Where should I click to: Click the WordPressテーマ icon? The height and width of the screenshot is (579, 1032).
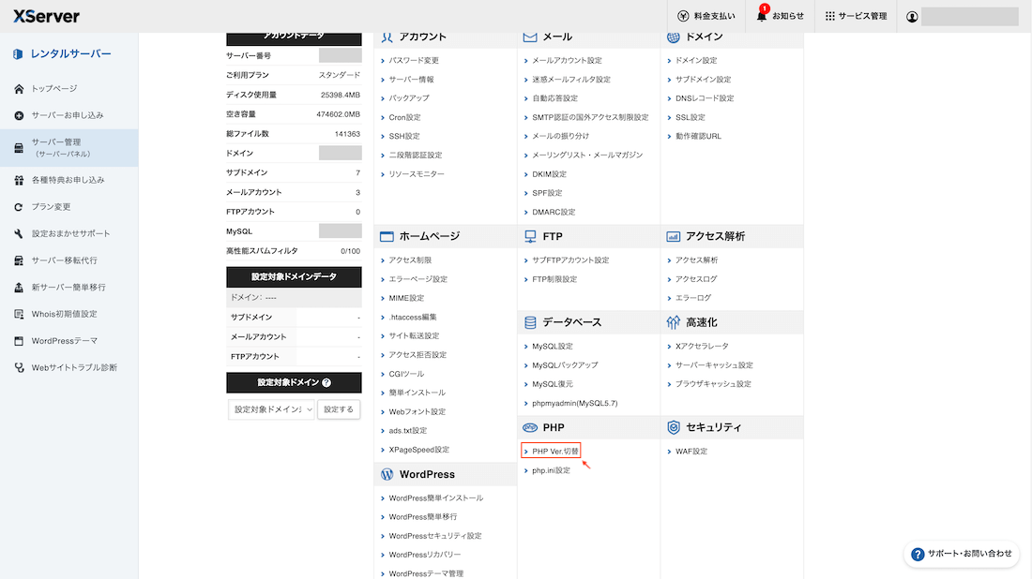pos(19,341)
